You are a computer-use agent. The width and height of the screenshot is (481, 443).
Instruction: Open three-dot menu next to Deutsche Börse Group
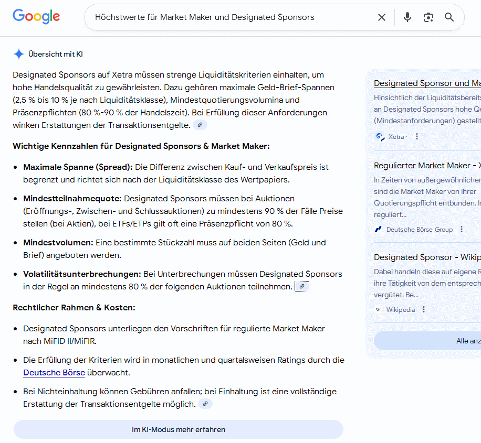[x=462, y=230]
